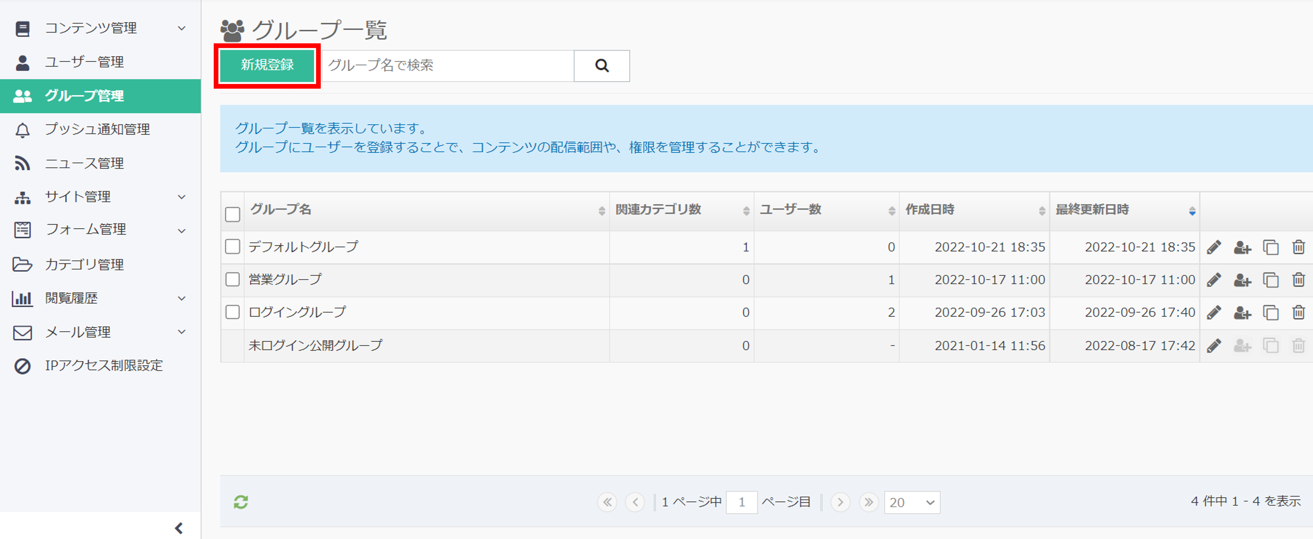This screenshot has height=539, width=1313.
Task: Click the フォーム管理 form icon
Action: tap(22, 230)
